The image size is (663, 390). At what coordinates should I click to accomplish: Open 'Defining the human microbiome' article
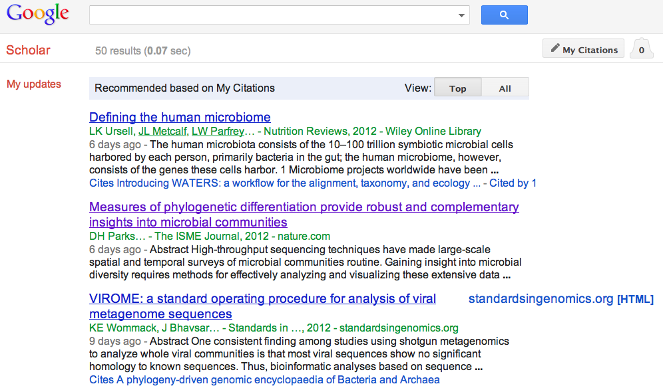click(x=180, y=118)
